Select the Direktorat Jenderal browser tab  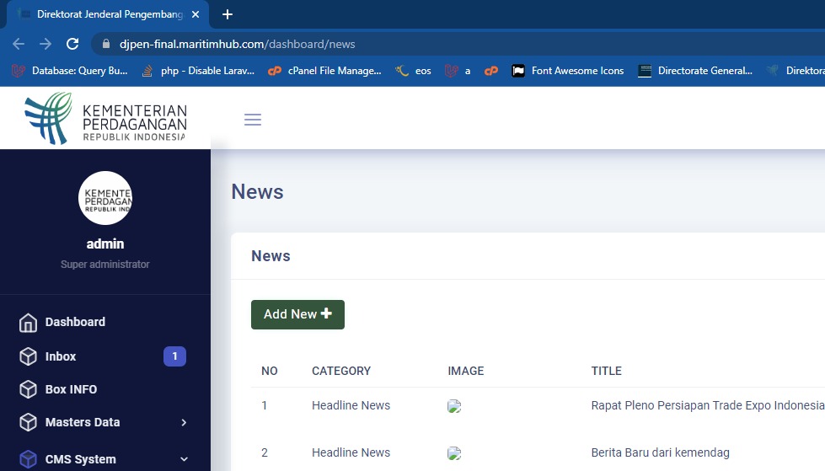click(105, 14)
